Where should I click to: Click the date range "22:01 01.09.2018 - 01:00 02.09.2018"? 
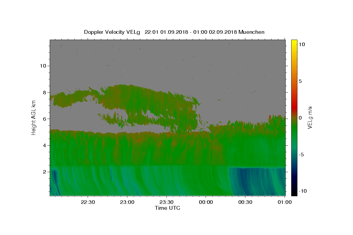[191, 32]
